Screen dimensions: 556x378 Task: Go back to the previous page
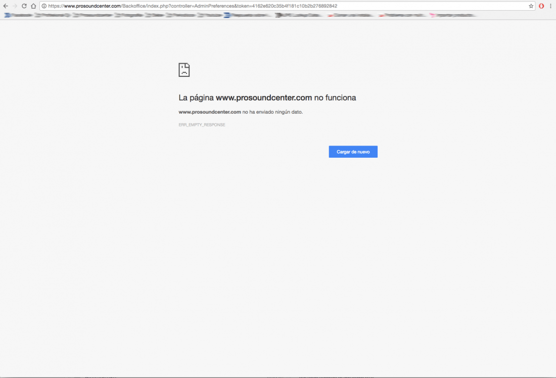[6, 6]
